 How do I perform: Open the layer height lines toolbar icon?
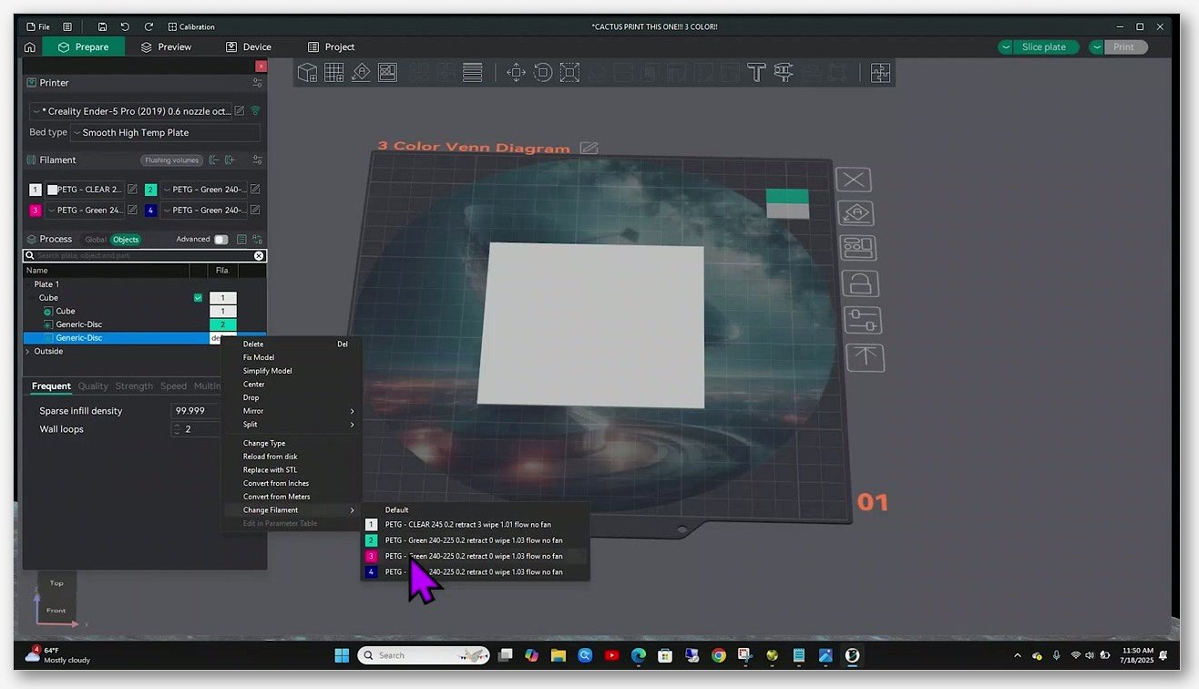click(x=472, y=72)
